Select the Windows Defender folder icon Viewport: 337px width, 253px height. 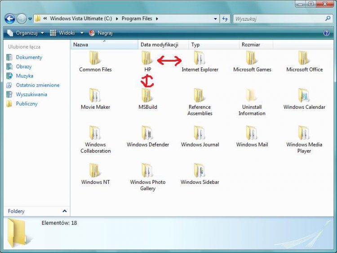click(147, 133)
